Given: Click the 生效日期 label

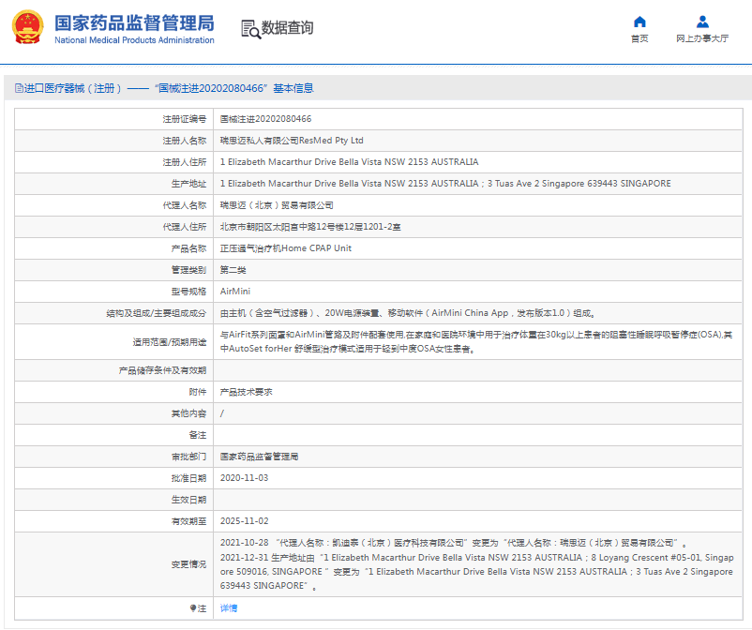Looking at the screenshot, I should 188,500.
